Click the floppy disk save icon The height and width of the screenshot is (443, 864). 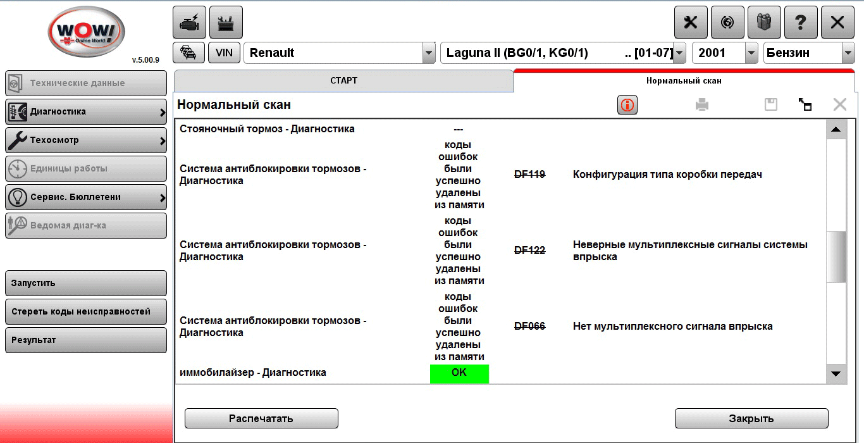coord(771,105)
